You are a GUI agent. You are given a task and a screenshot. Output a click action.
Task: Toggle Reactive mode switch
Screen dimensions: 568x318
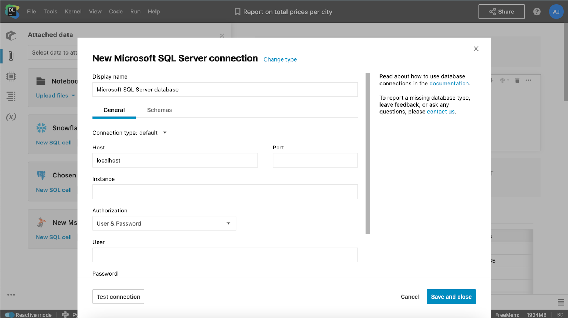(10, 315)
